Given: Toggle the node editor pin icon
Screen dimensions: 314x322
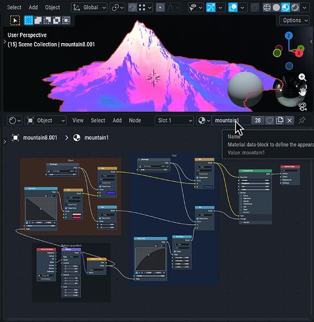Looking at the screenshot, I should click(302, 120).
